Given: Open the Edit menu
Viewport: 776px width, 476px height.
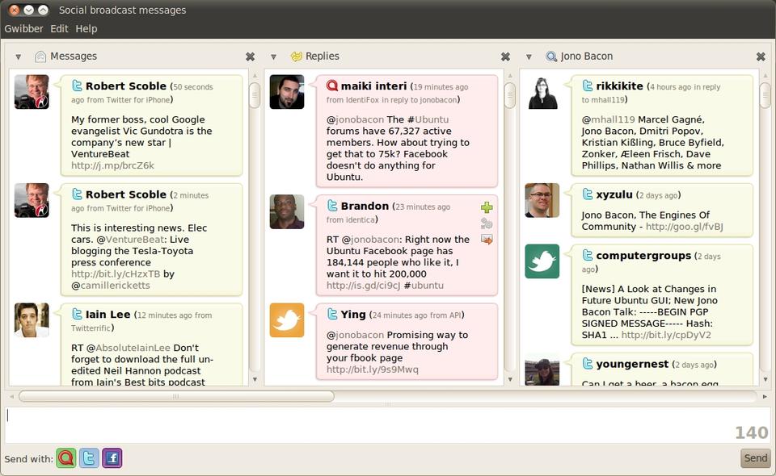Looking at the screenshot, I should (x=59, y=28).
